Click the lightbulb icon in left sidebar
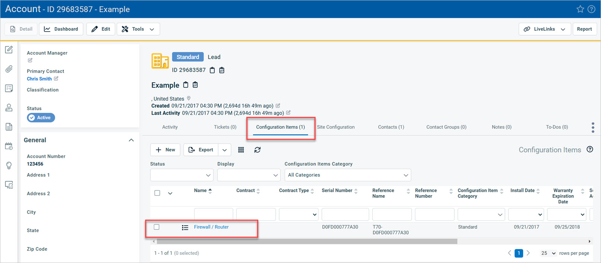 pos(9,165)
